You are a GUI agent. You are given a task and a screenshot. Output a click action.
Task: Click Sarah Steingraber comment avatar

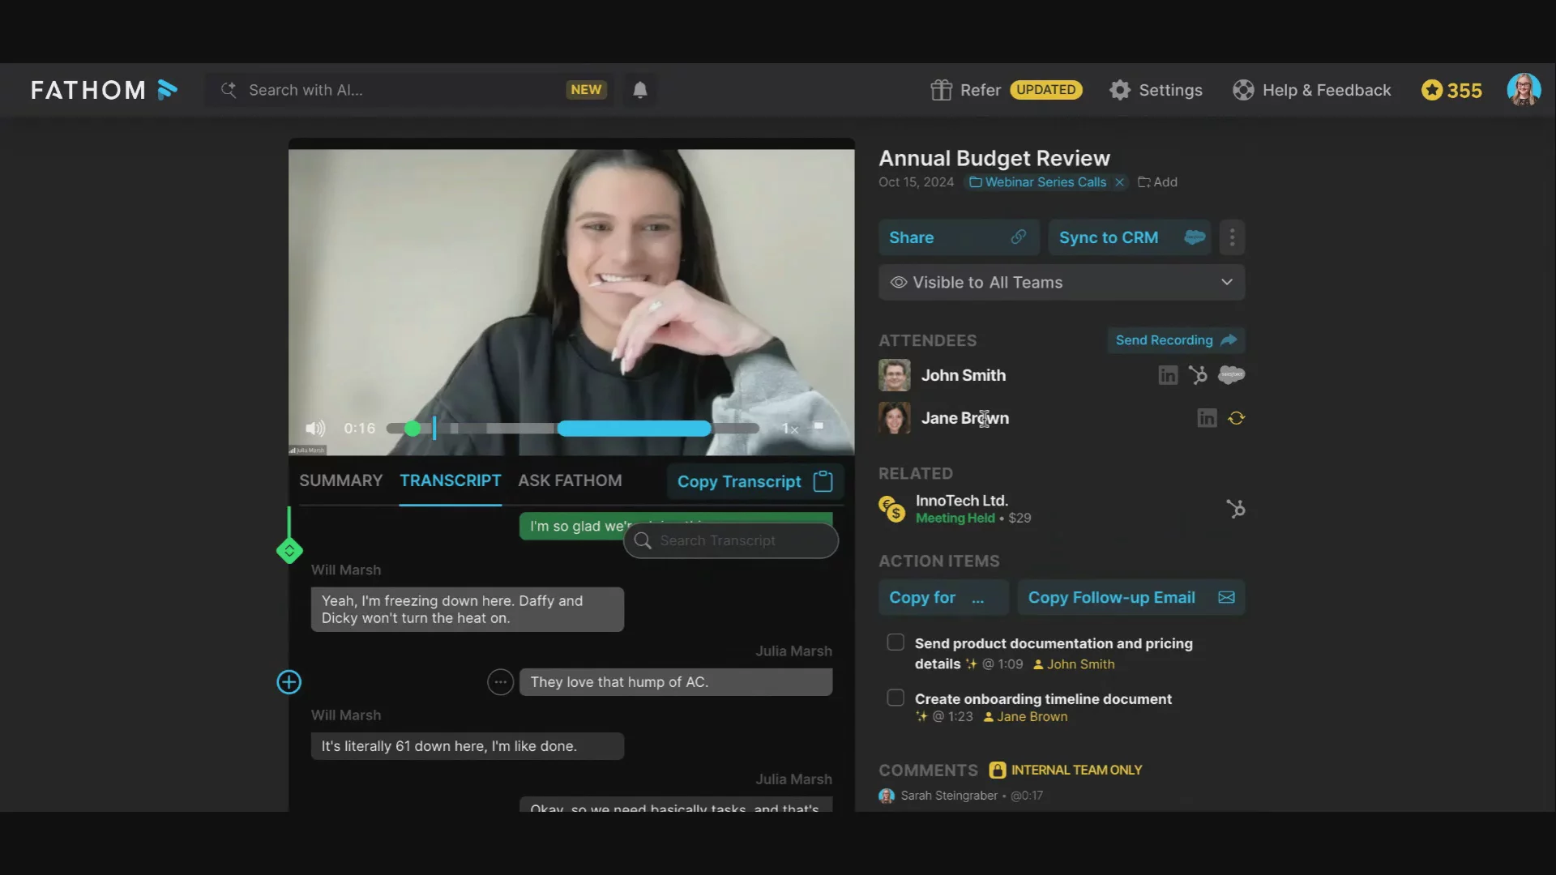point(887,796)
